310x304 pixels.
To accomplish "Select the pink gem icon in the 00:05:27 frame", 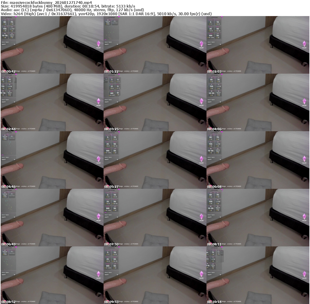I will [x=201, y=159].
